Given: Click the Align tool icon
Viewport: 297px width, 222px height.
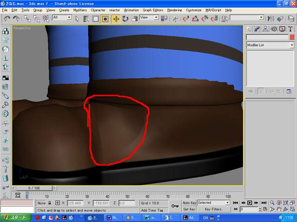Looking at the screenshot, I should pyautogui.click(x=280, y=18).
